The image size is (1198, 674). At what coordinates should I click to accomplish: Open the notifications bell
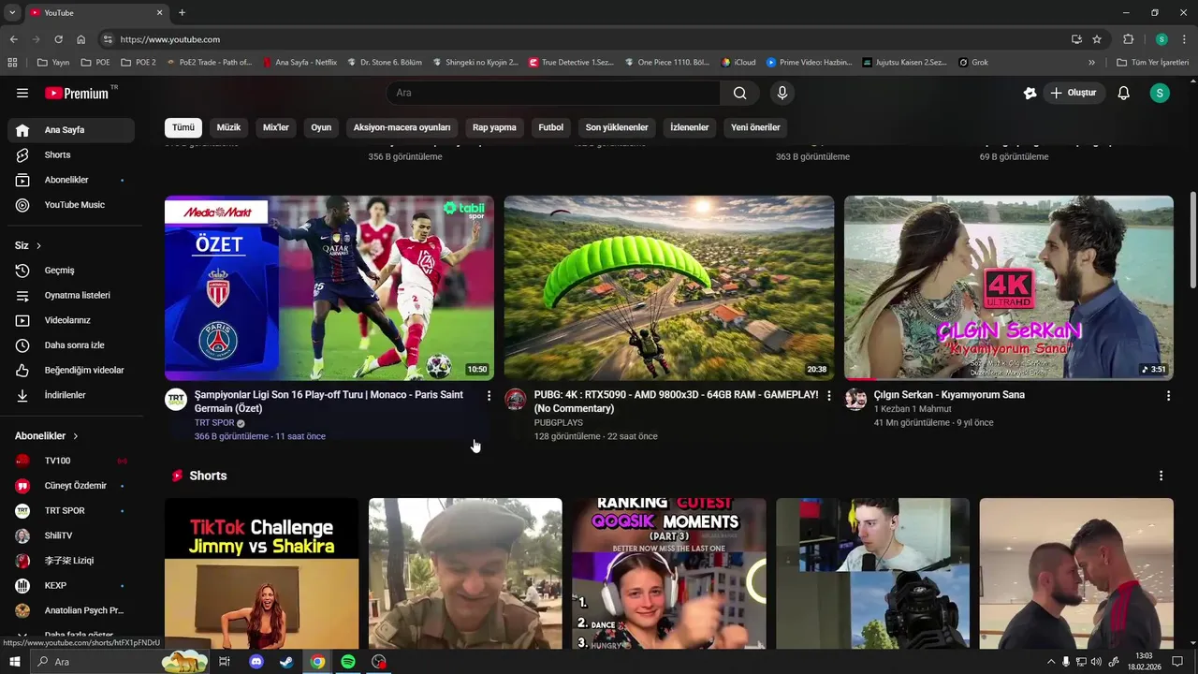[x=1124, y=93]
